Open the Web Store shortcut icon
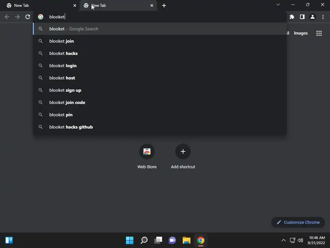The width and height of the screenshot is (330, 248). (x=147, y=151)
